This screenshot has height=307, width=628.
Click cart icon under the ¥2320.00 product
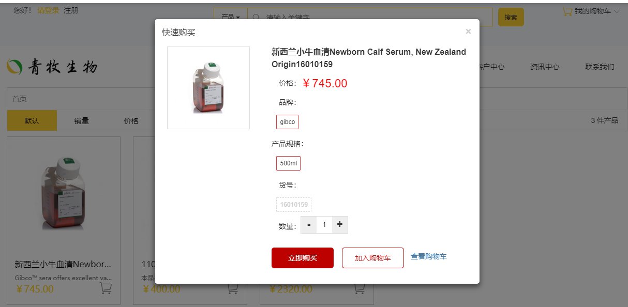pyautogui.click(x=360, y=288)
